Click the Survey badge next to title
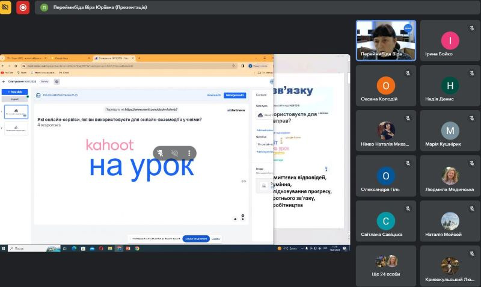481x287 pixels. [x=44, y=82]
